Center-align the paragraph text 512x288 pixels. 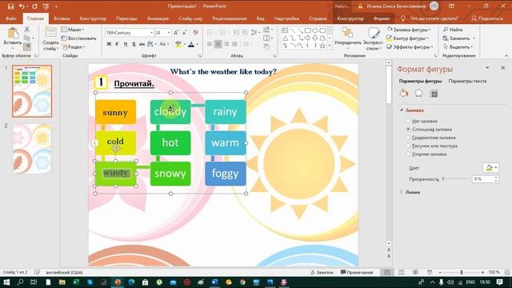tap(218, 44)
